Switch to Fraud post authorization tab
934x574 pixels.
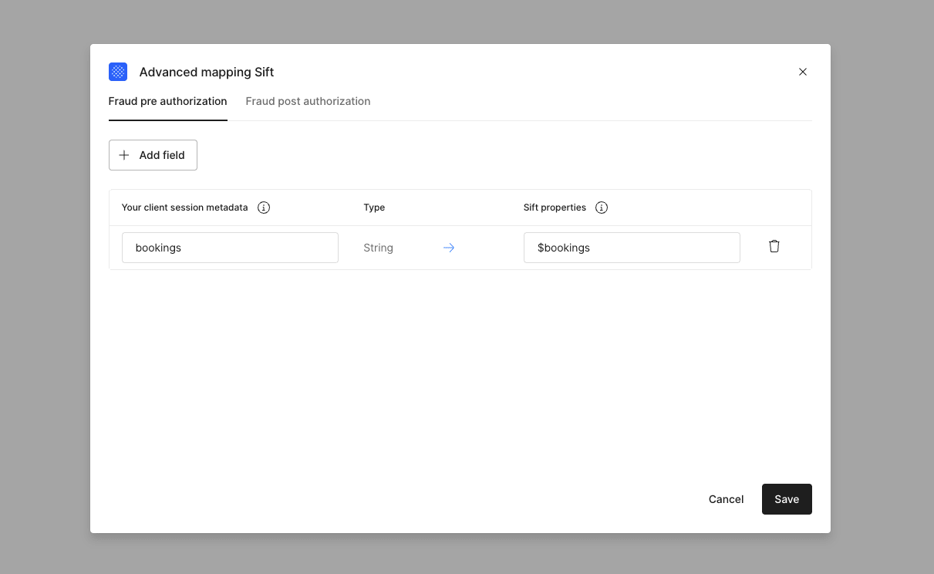tap(308, 101)
